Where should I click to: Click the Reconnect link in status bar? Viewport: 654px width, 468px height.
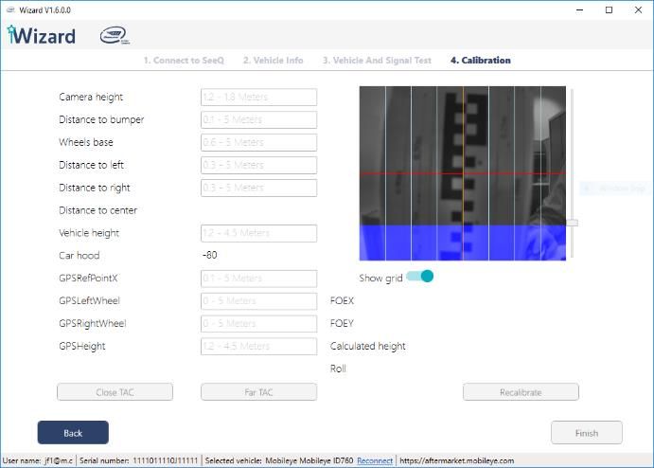(375, 461)
